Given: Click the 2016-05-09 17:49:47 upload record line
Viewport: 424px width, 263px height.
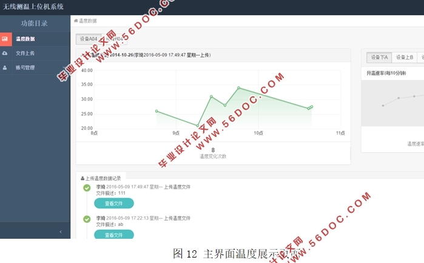Looking at the screenshot, I should click(143, 187).
